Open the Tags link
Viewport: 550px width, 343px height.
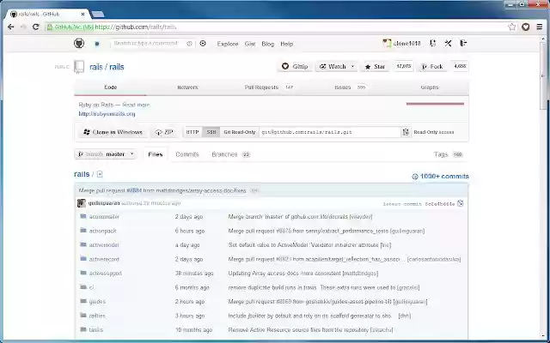pos(448,154)
